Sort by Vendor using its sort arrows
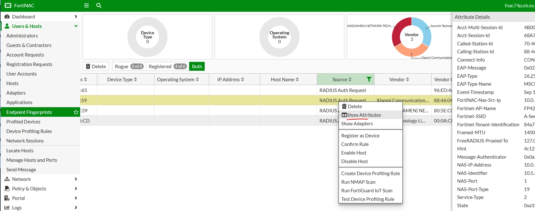The width and height of the screenshot is (535, 211). 408,79
